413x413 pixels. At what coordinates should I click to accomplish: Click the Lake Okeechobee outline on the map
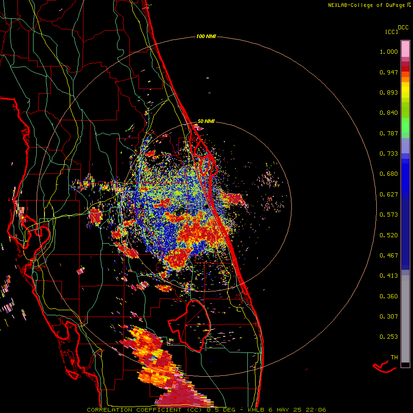click(x=190, y=325)
